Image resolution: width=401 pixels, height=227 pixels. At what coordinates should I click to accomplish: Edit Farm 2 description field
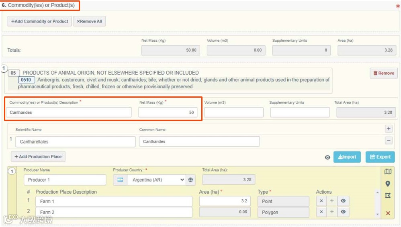(114, 213)
